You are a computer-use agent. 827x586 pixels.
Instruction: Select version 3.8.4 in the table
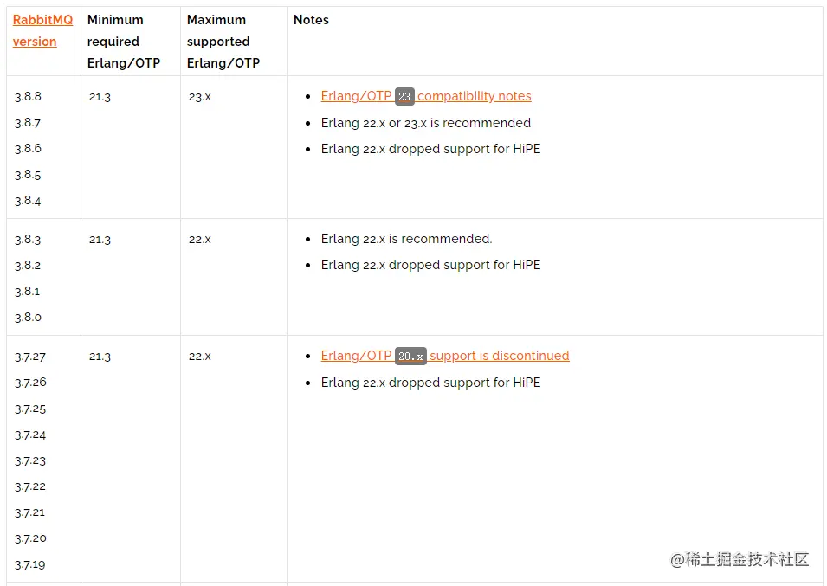[28, 201]
